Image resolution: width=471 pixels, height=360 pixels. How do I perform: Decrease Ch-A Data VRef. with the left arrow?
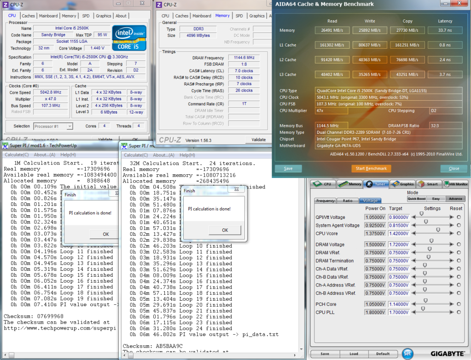coord(414,269)
